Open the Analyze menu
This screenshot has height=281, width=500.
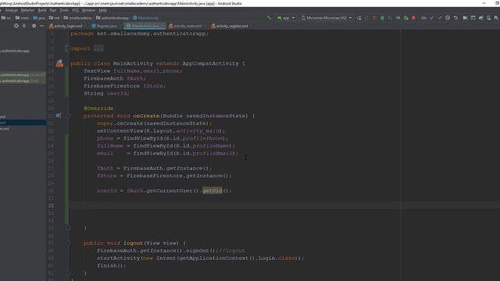(x=11, y=10)
